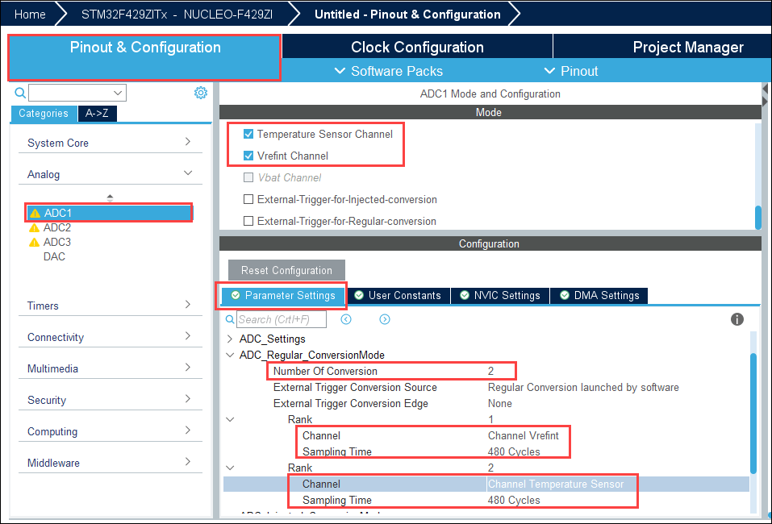The width and height of the screenshot is (772, 524).
Task: Expand the System Core category
Action: 110,143
